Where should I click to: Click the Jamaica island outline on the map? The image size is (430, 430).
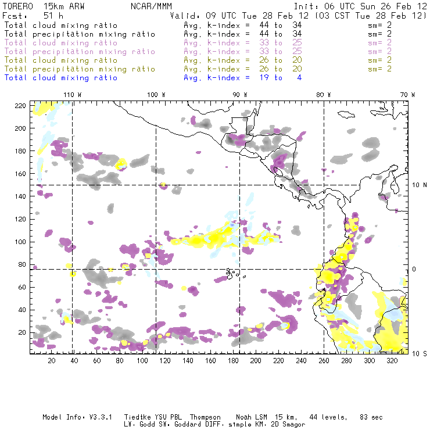[x=346, y=114]
